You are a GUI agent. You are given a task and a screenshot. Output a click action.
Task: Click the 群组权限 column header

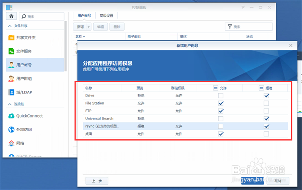tap(178, 88)
